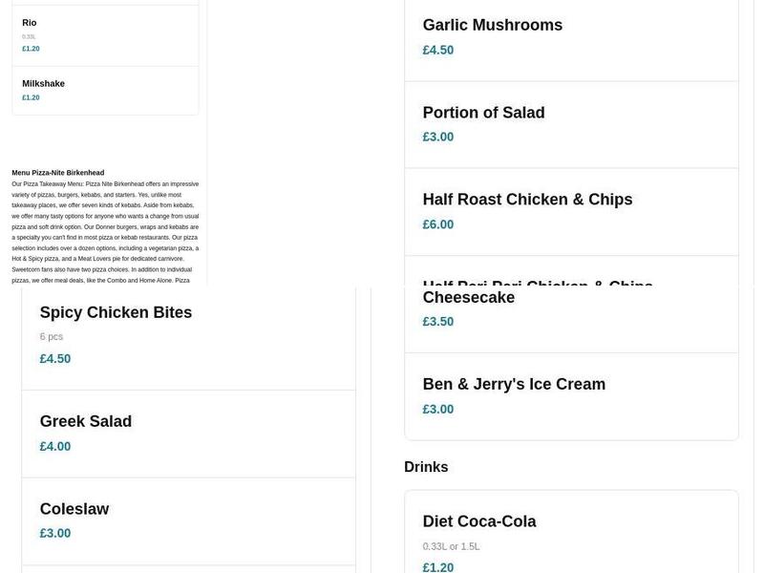Image resolution: width=764 pixels, height=573 pixels.
Task: Click the 0.33L or 1.5L size text
Action: click(x=451, y=546)
